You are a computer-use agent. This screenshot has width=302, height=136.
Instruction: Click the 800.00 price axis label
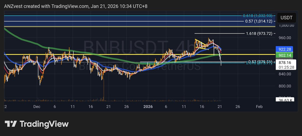point(285,86)
